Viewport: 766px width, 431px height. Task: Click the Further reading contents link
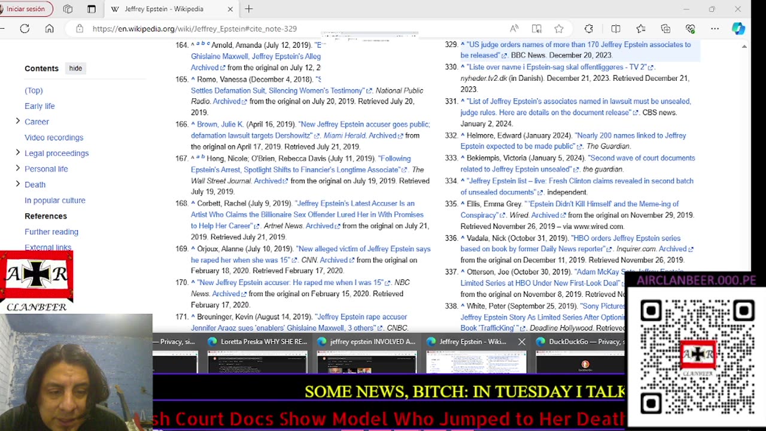pos(51,232)
